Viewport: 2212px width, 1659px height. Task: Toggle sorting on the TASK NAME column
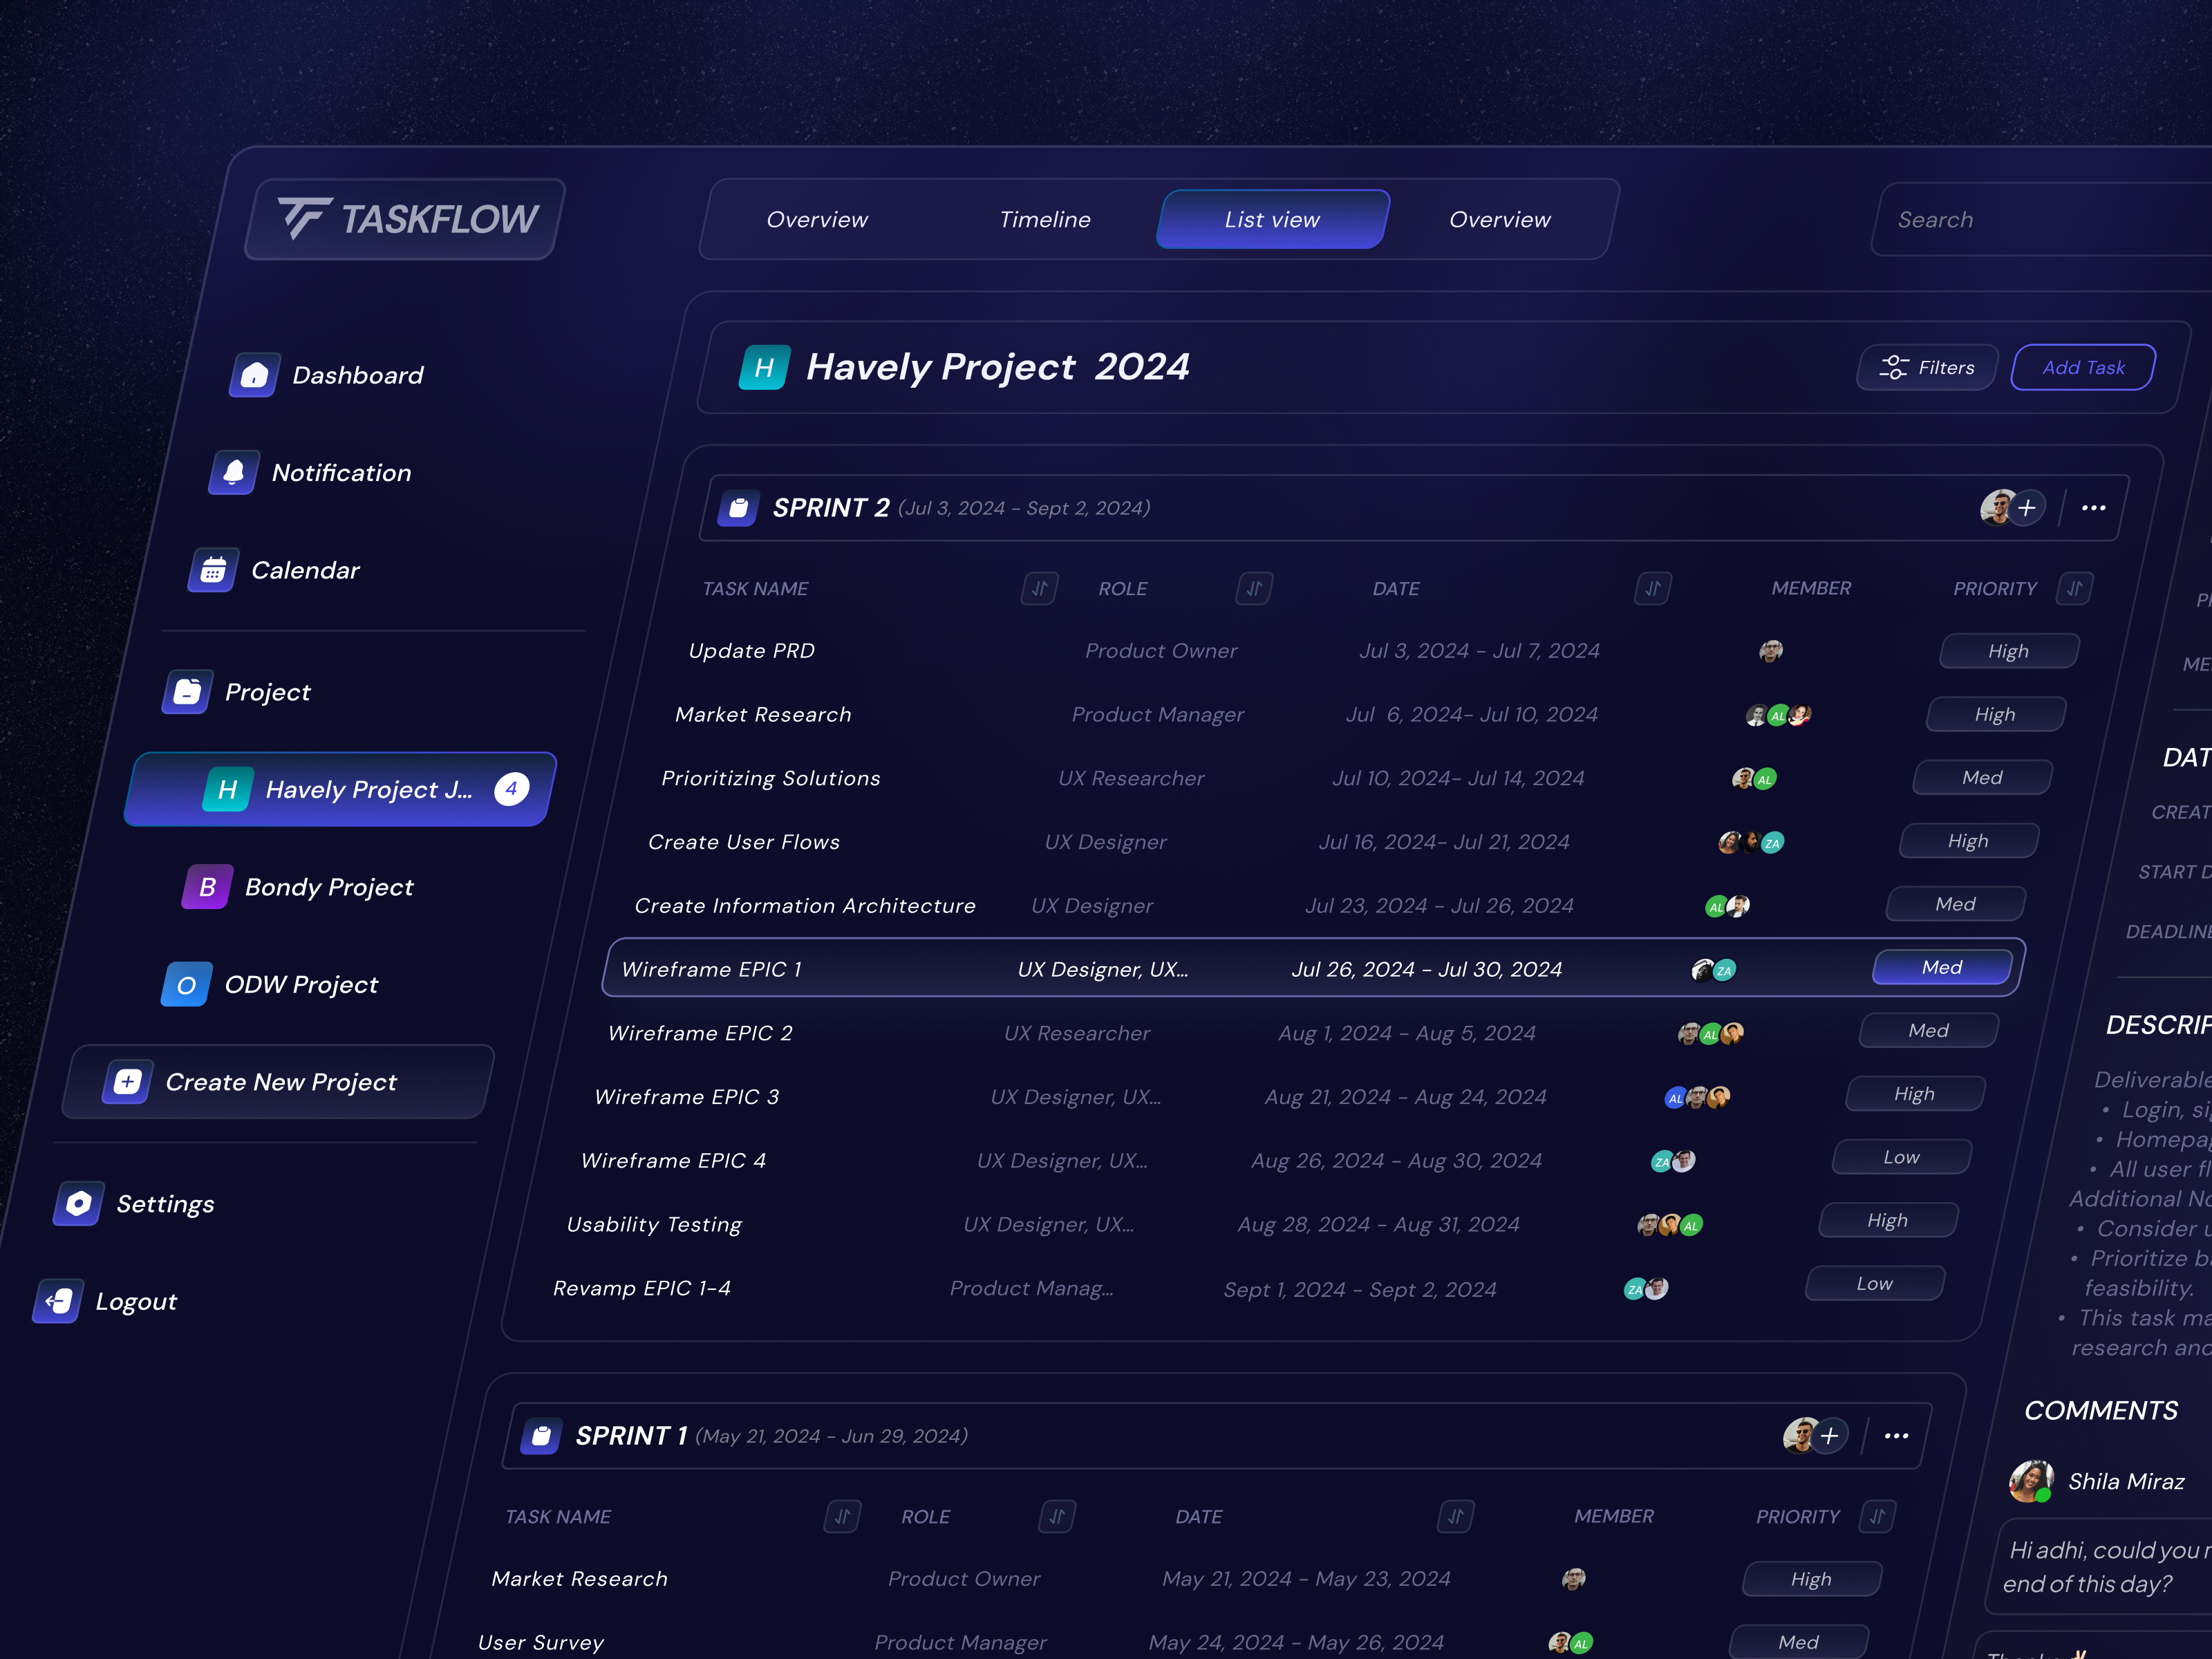coord(1040,588)
